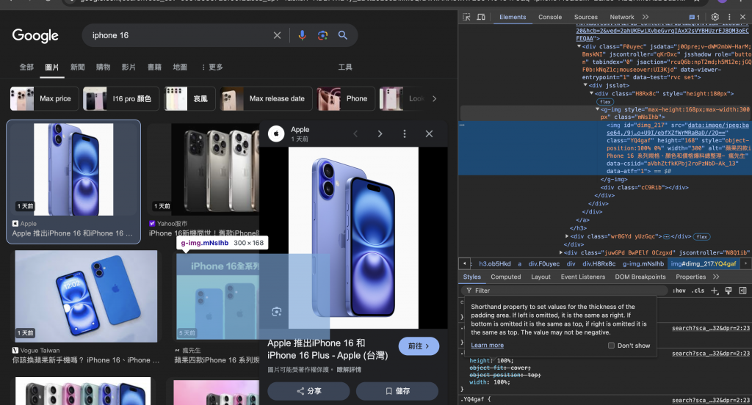Start voice search with microphone icon
Image resolution: width=752 pixels, height=405 pixels.
302,35
